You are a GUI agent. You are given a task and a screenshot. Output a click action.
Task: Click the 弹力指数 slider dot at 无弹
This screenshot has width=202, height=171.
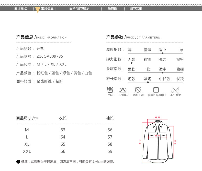[131, 63]
